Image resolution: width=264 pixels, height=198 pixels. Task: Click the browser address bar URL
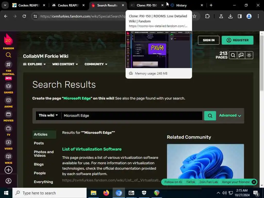[x=83, y=16]
